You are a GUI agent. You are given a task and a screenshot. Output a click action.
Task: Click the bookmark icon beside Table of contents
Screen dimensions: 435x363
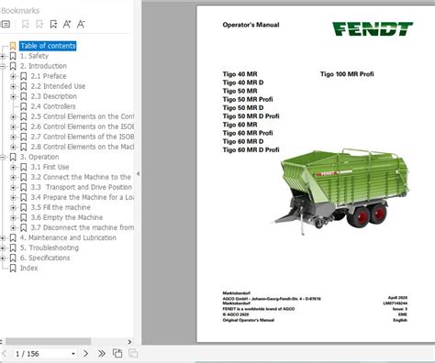pos(13,46)
